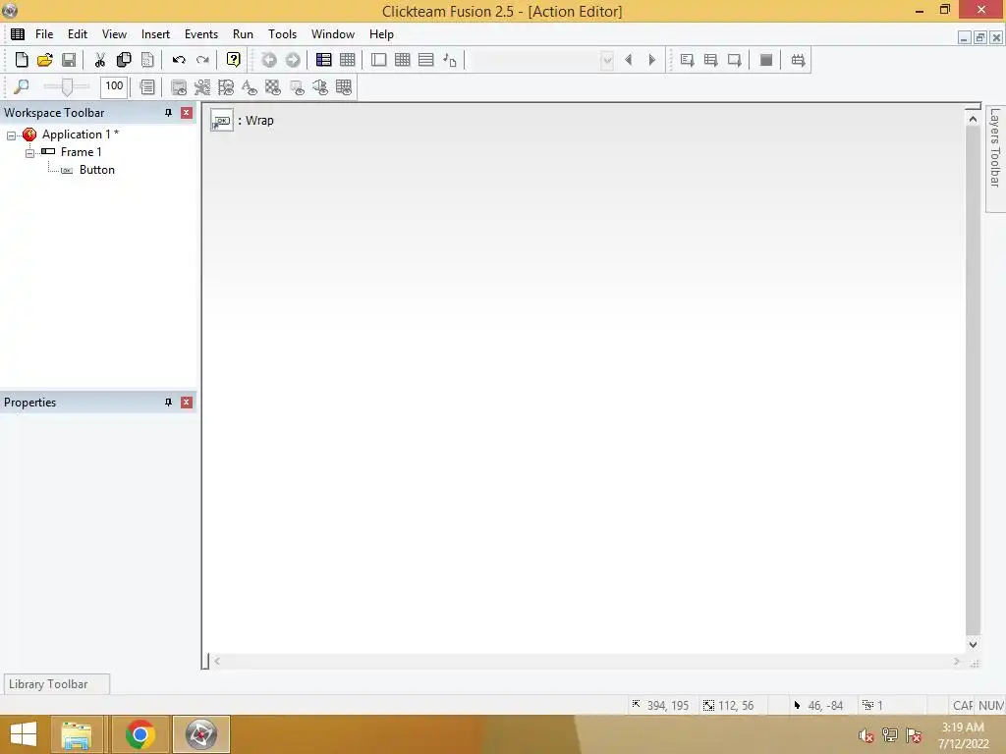Click the vertical scrollbar down arrow
This screenshot has width=1006, height=754.
point(973,644)
